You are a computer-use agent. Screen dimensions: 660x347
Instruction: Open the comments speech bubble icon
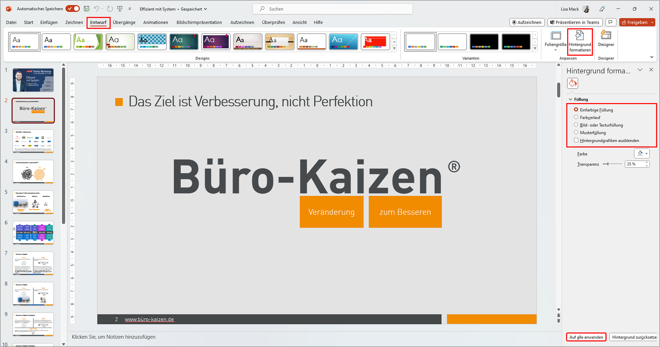tap(610, 22)
